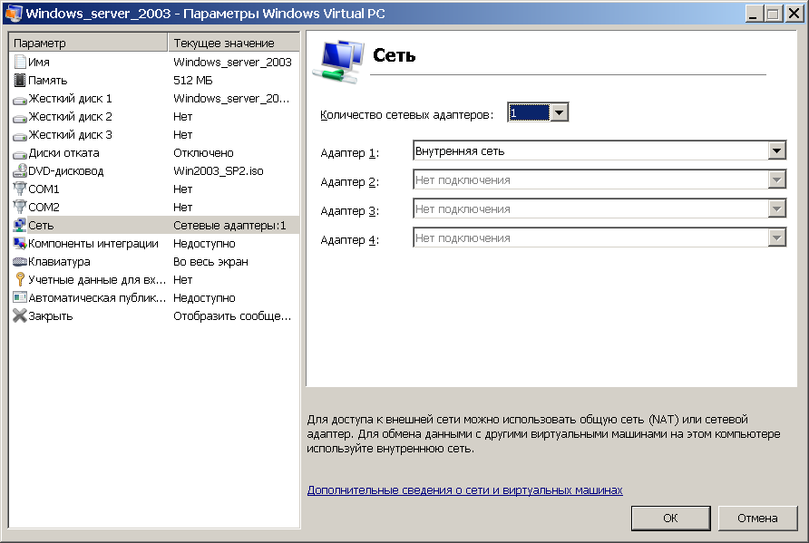Click the disabled Адаптер 3 combo box

599,208
